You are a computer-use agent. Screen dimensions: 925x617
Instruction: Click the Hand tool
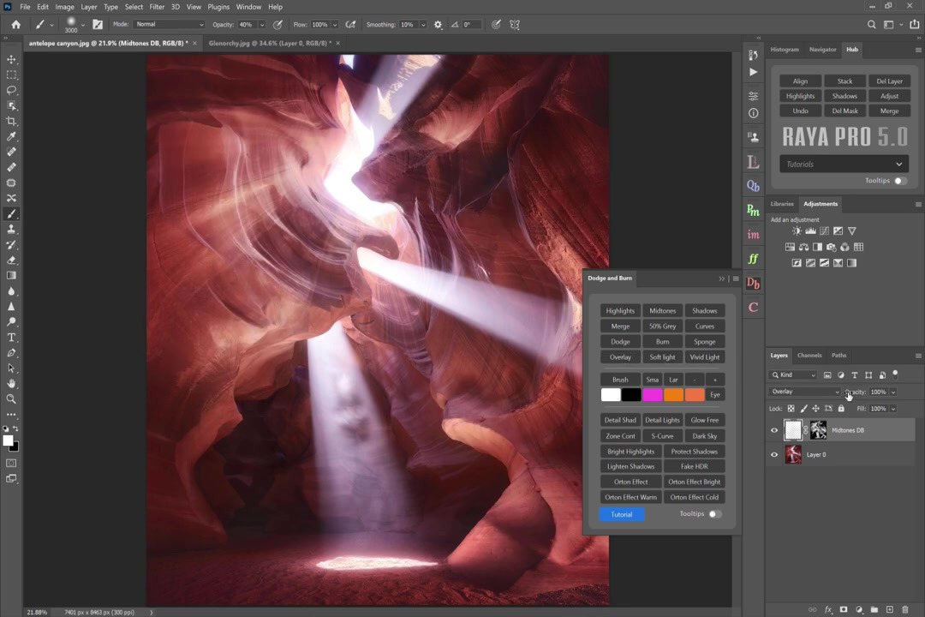click(x=12, y=383)
